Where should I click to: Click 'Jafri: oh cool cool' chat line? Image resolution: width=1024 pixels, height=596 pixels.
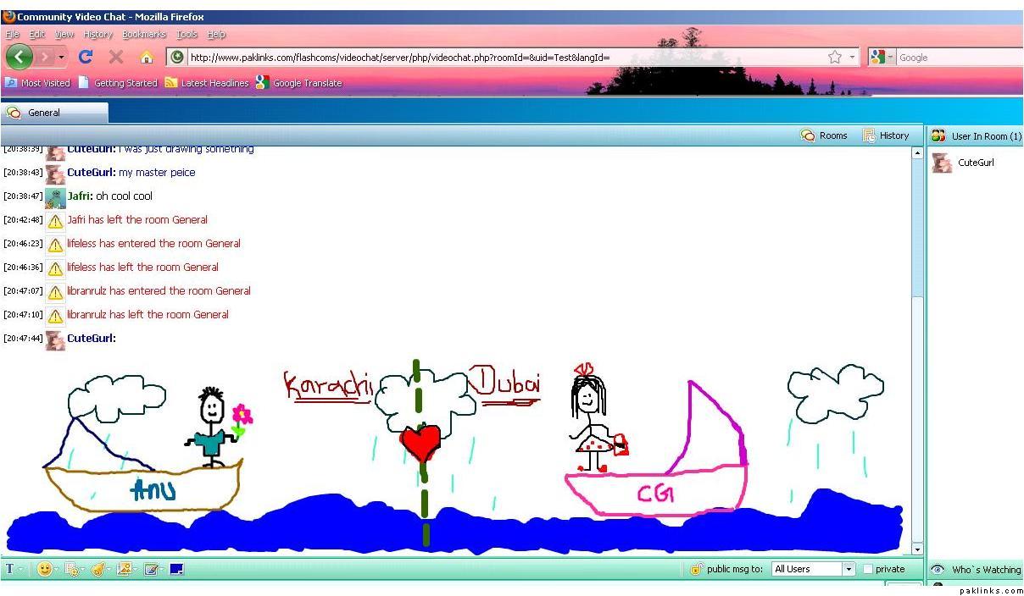pyautogui.click(x=110, y=196)
